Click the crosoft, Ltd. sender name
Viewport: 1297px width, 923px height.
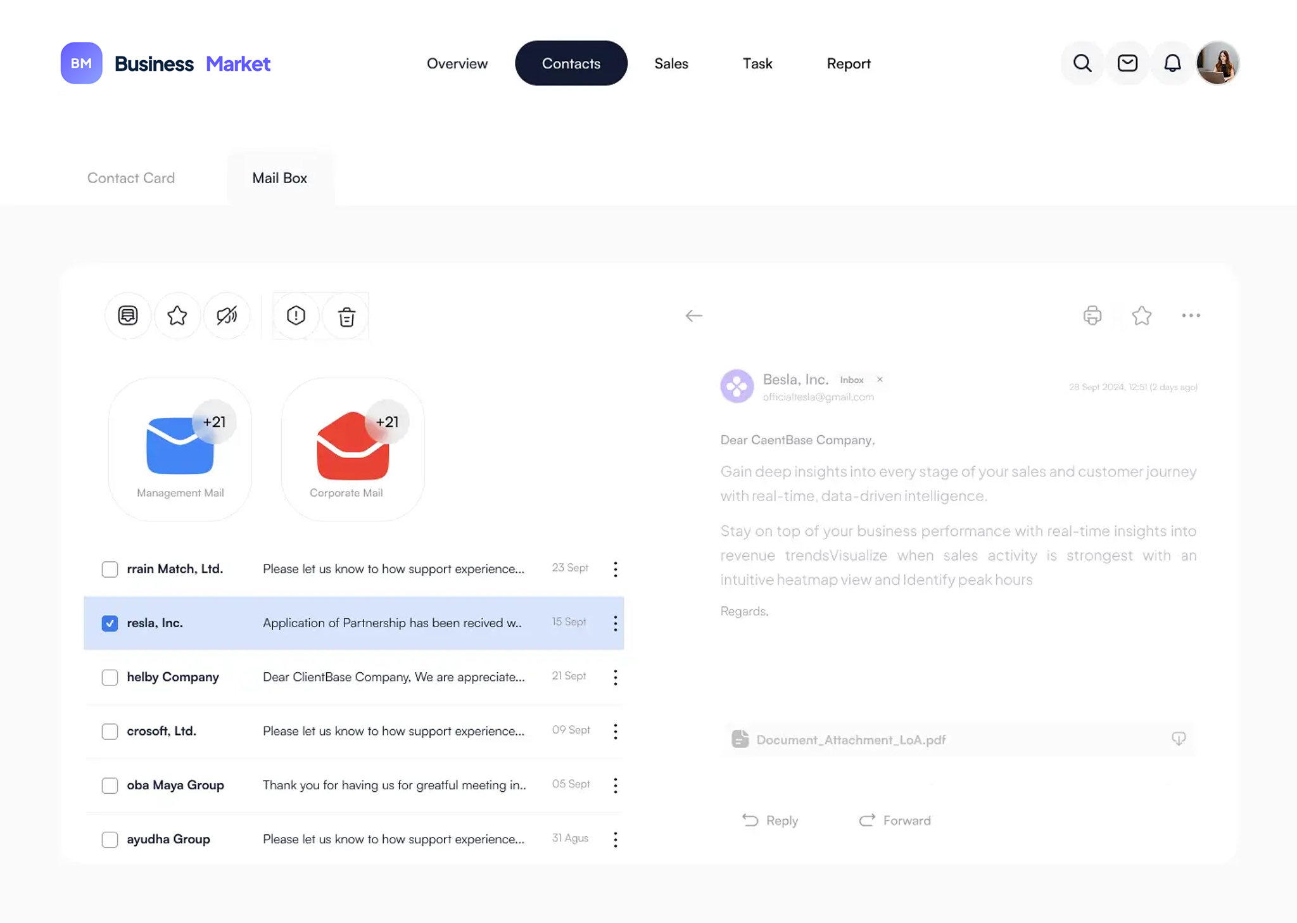(x=161, y=731)
